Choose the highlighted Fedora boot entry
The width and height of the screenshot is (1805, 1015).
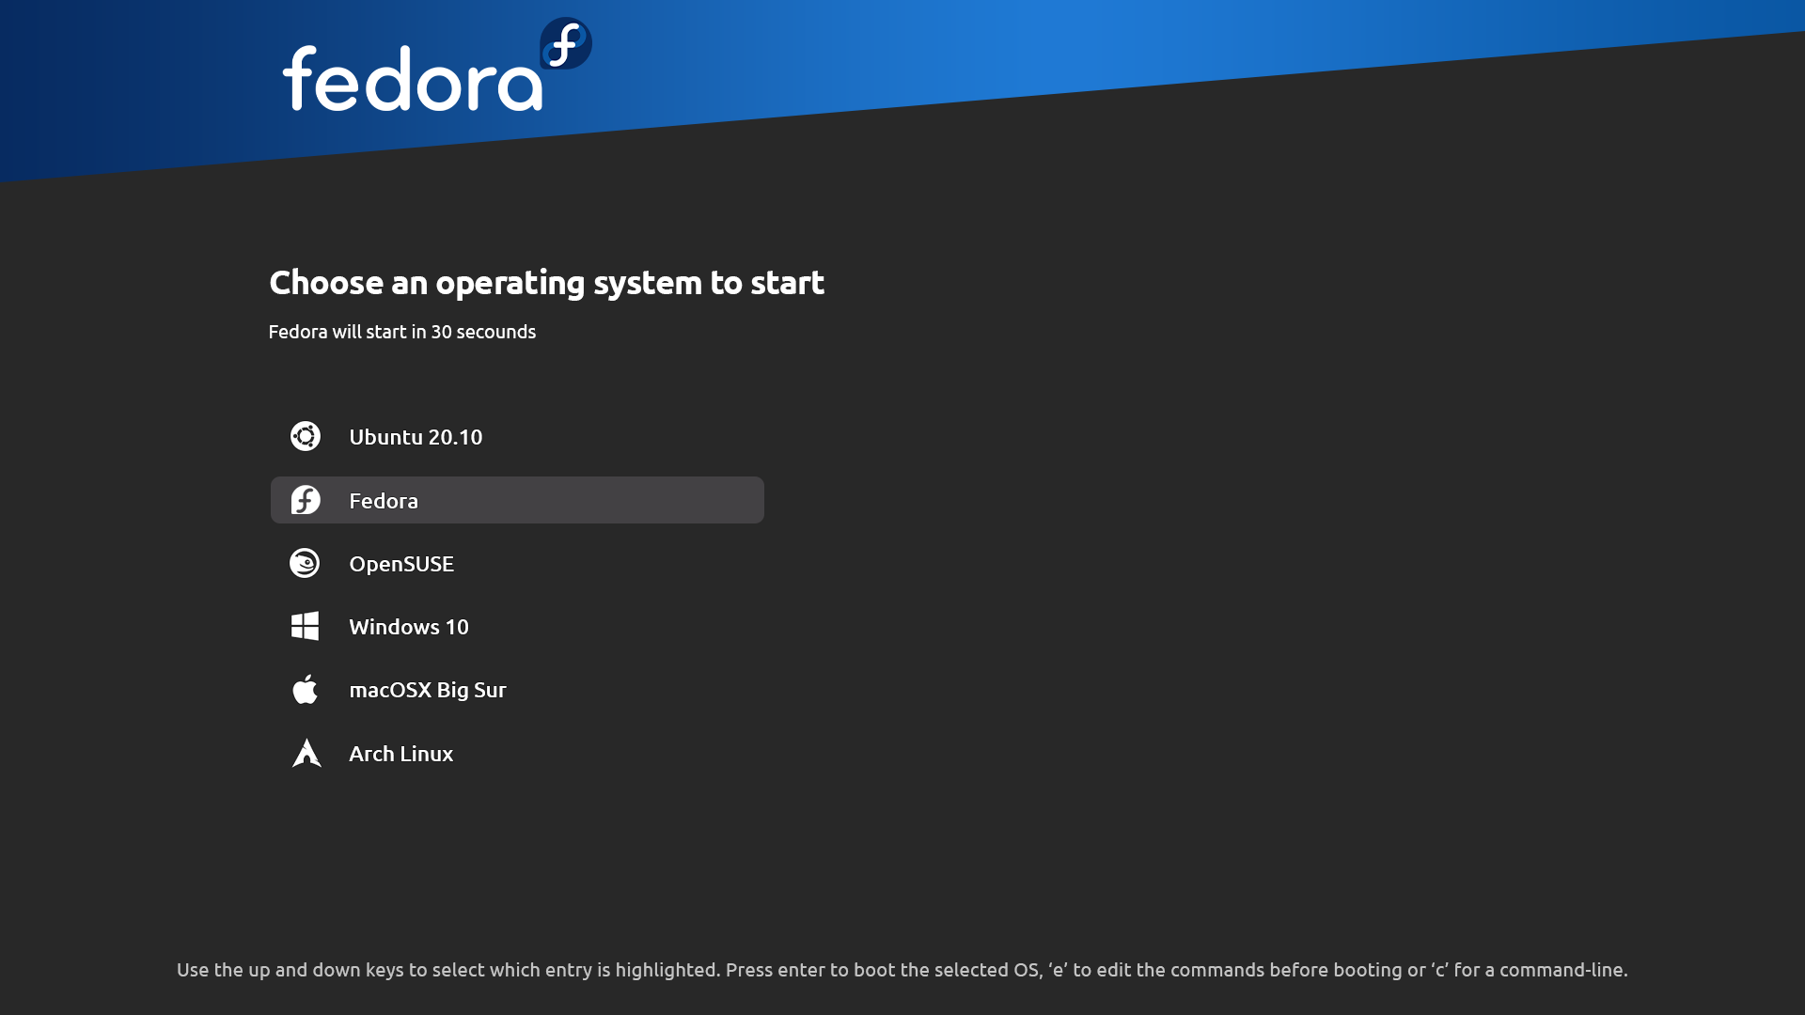[517, 500]
